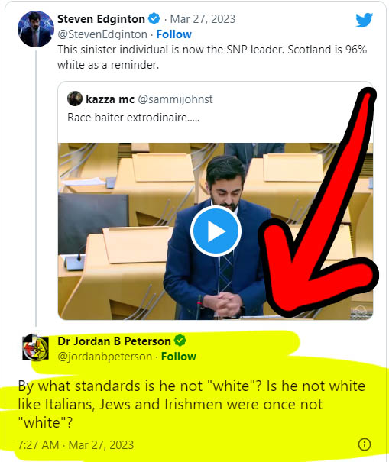This screenshot has height=462, width=389.
Task: Open Dr Jordan B Peterson's profile avatar
Action: point(36,347)
